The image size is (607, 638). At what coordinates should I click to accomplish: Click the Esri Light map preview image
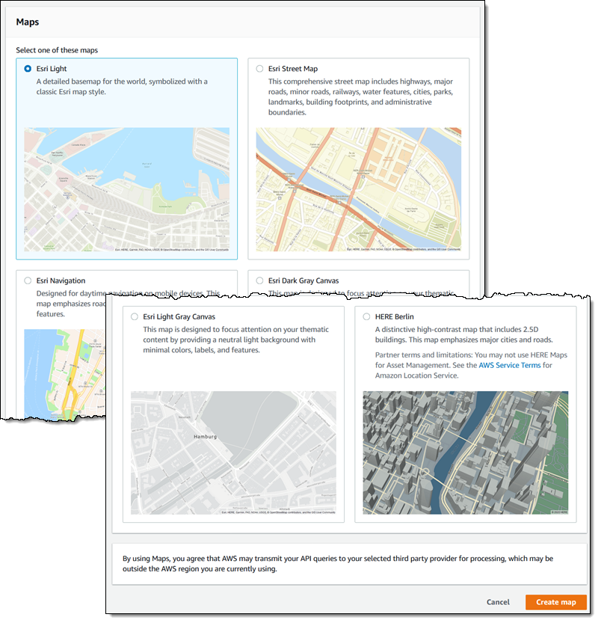[x=126, y=189]
